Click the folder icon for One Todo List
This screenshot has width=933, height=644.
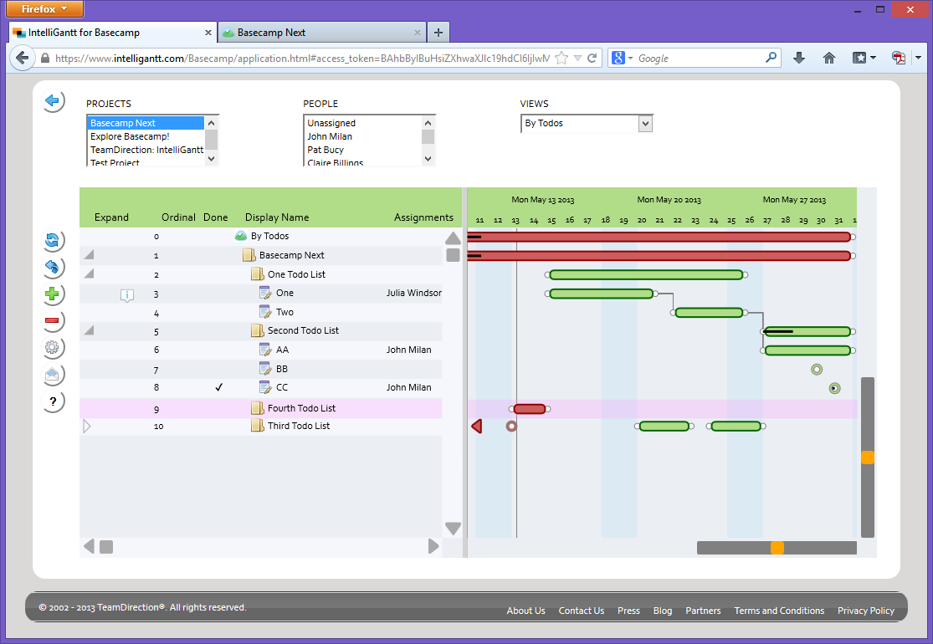258,274
